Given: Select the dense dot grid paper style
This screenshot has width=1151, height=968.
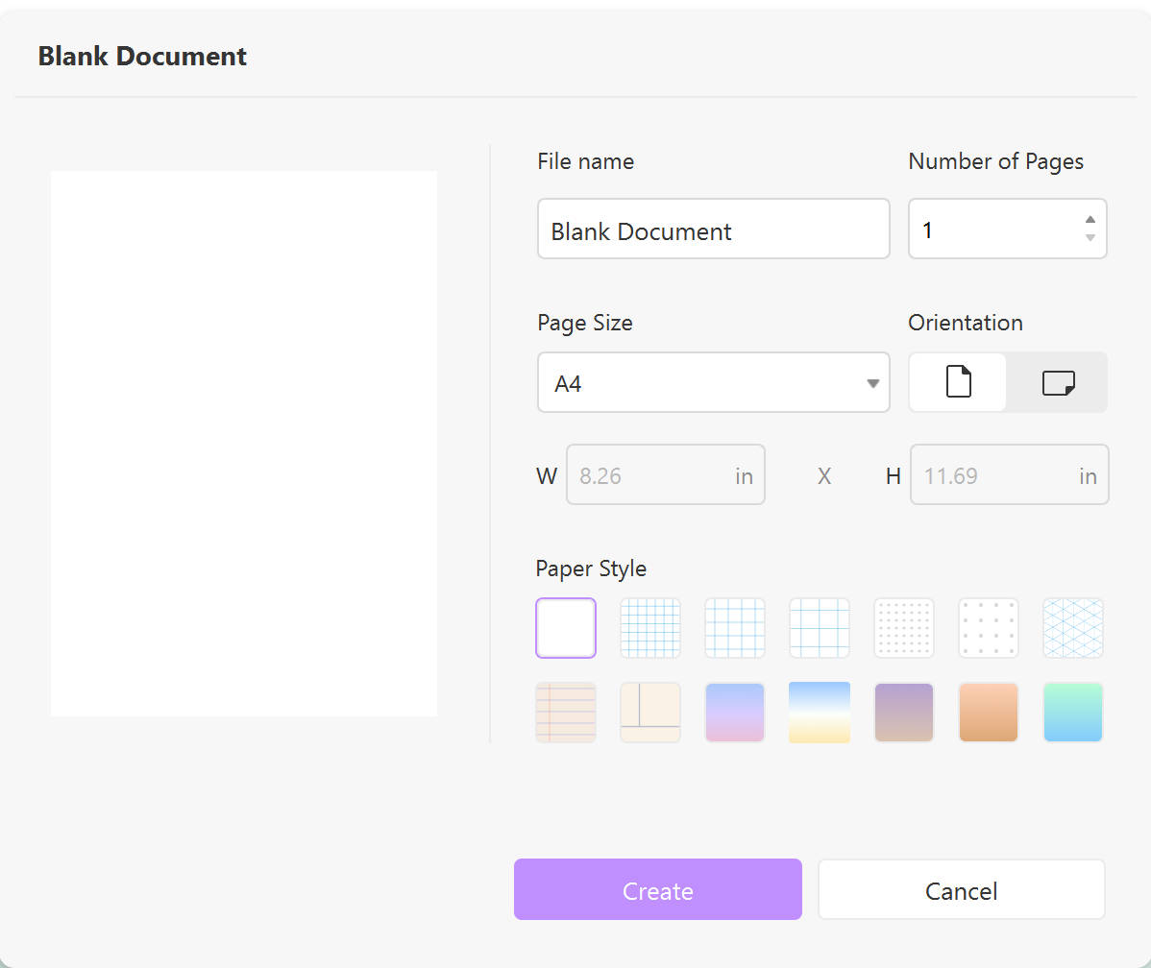Looking at the screenshot, I should (x=904, y=628).
